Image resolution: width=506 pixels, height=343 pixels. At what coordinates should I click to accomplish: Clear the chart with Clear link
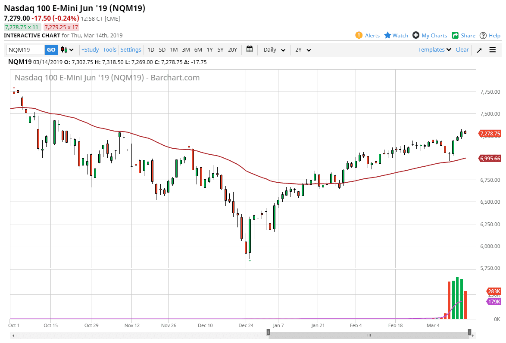(462, 49)
